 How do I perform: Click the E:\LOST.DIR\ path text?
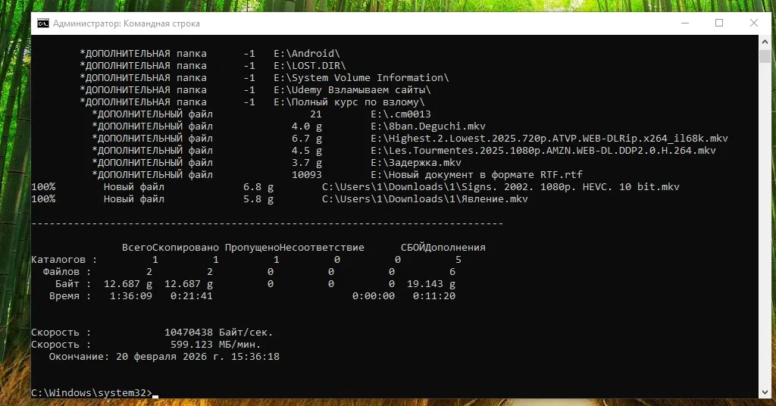(x=310, y=66)
